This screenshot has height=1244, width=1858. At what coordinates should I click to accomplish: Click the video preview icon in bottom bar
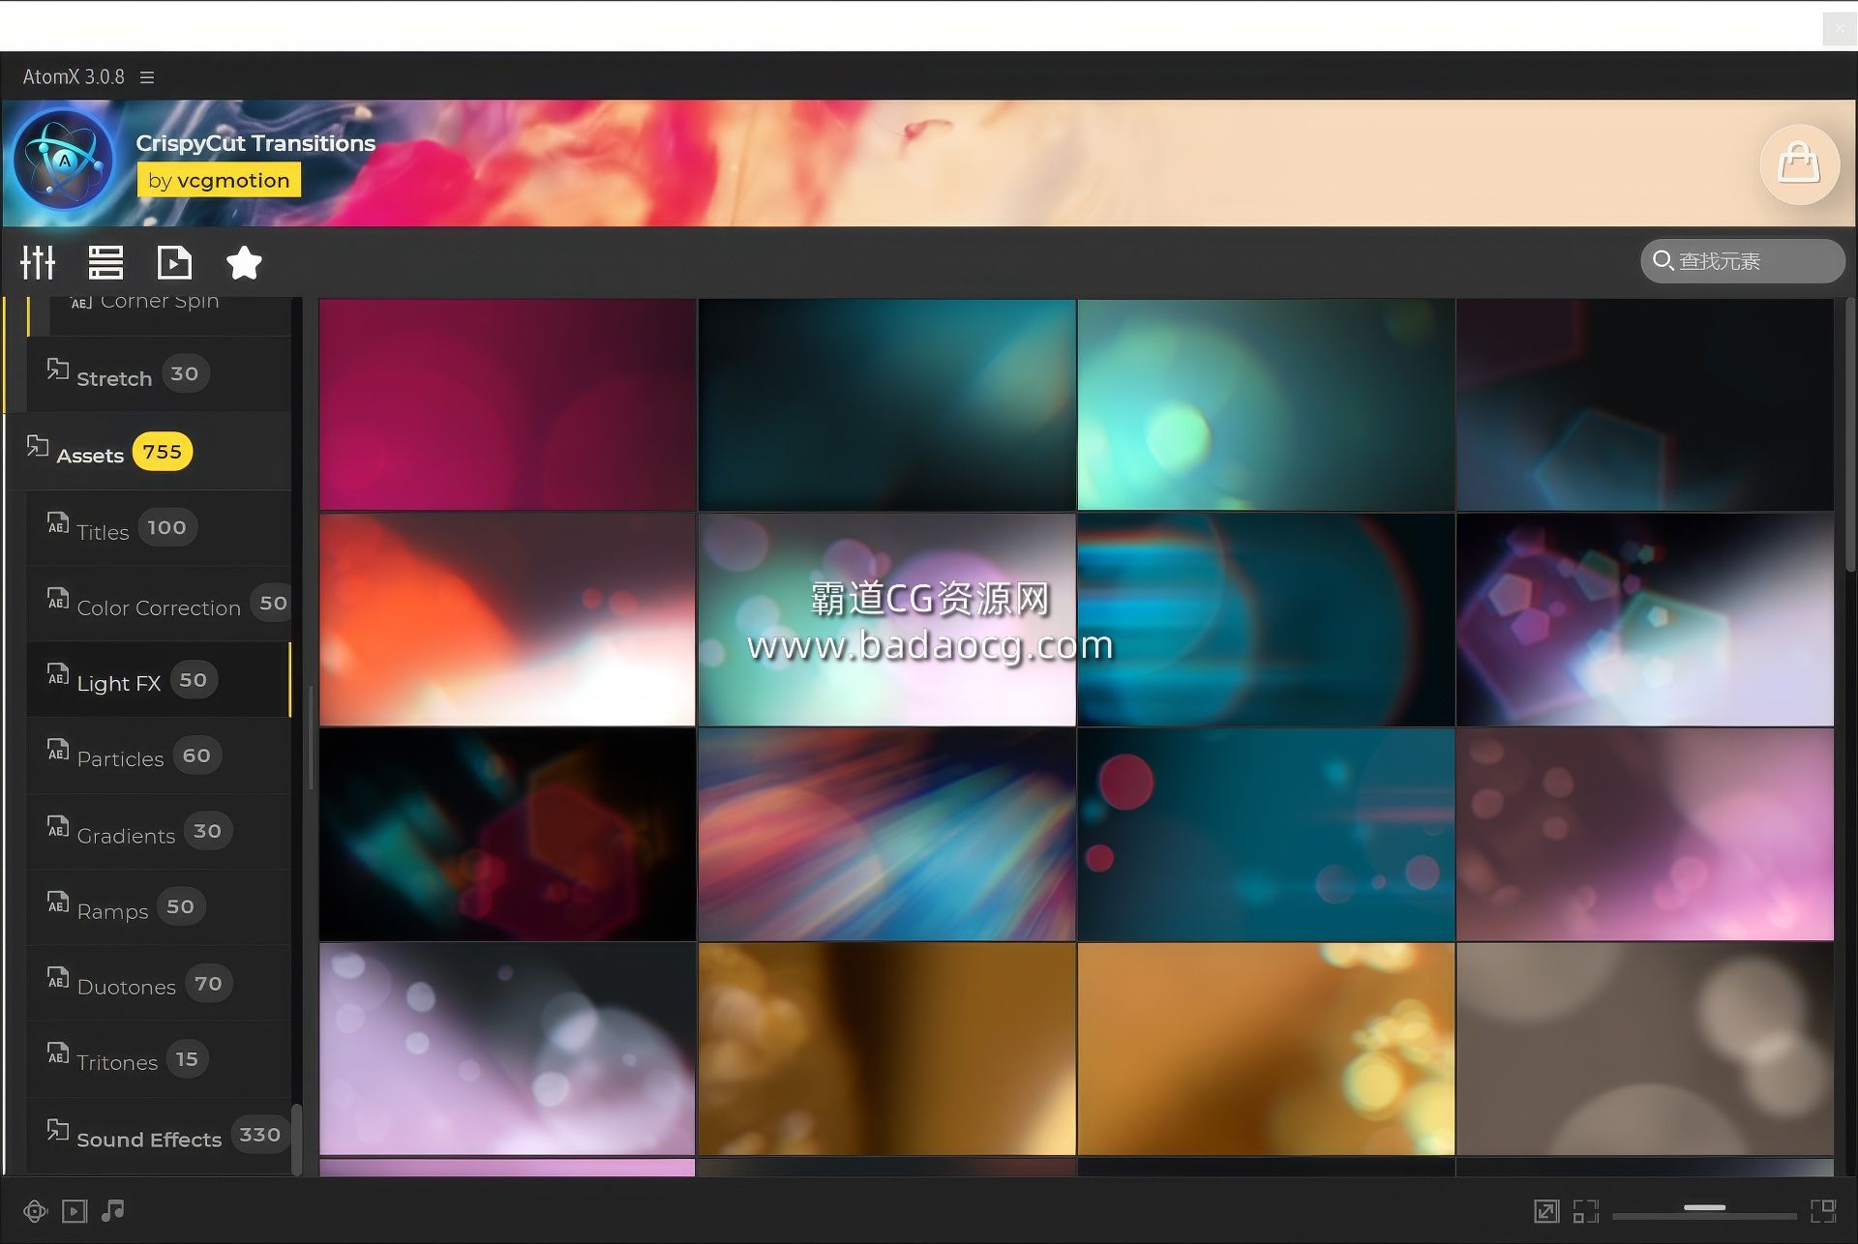(75, 1211)
